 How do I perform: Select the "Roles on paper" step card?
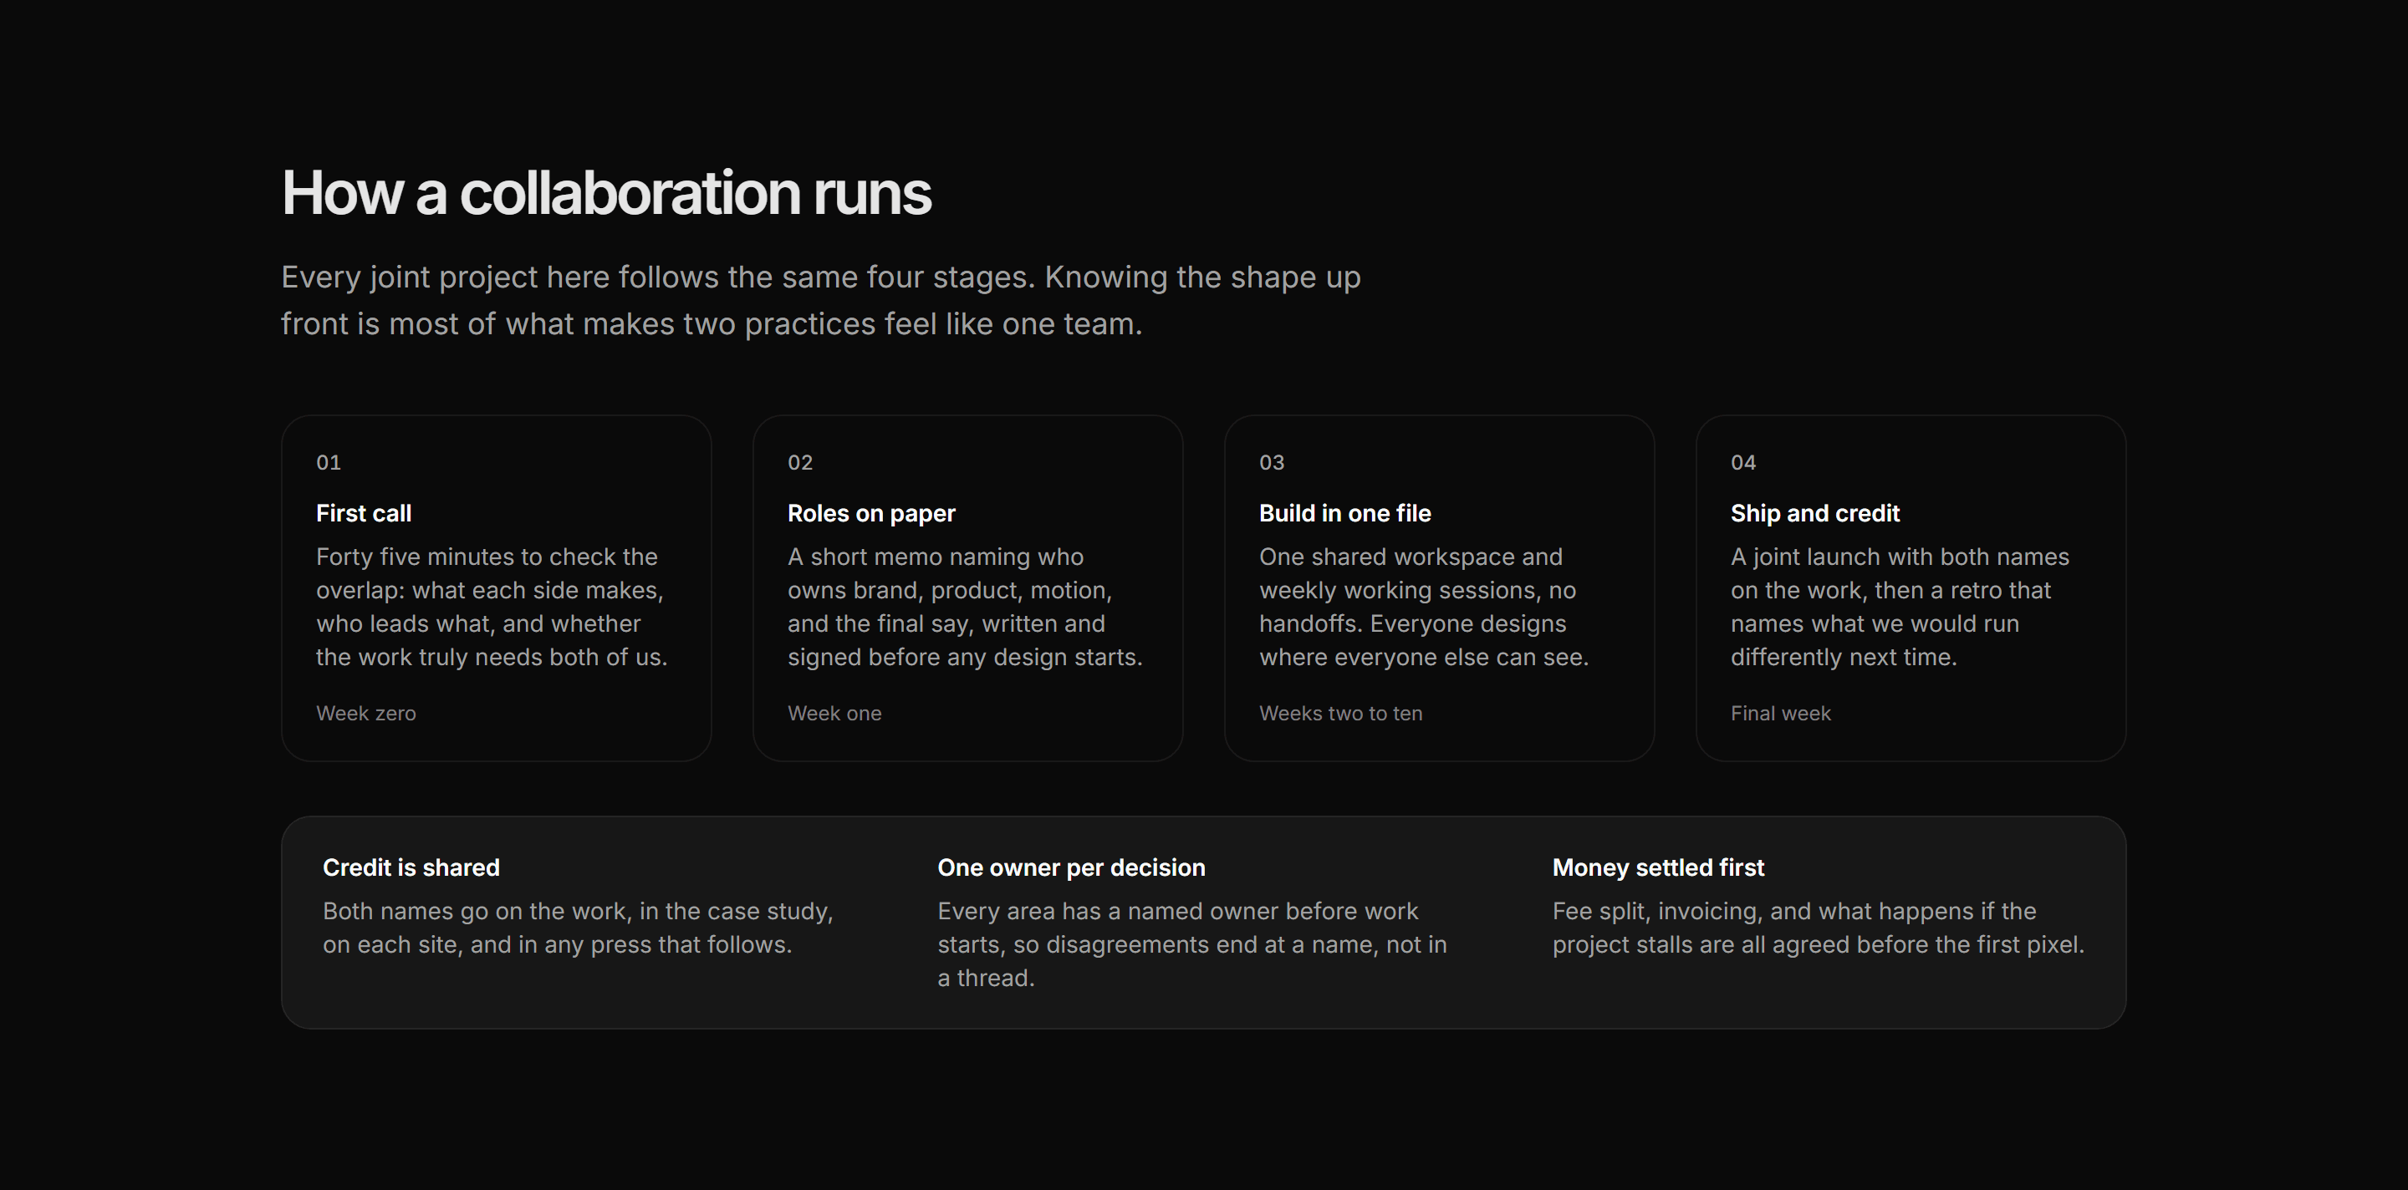pyautogui.click(x=967, y=587)
